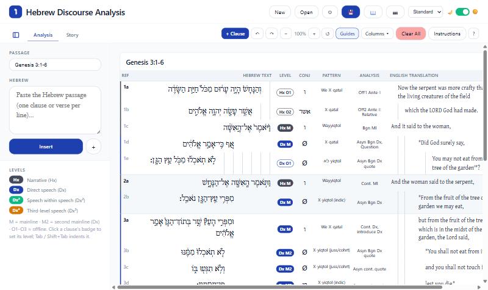Click the orange Dx³ Third-level speech badge
The image size is (488, 290).
(16, 210)
